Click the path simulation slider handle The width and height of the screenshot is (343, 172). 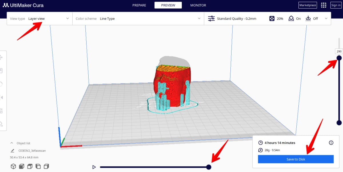[x=209, y=167]
